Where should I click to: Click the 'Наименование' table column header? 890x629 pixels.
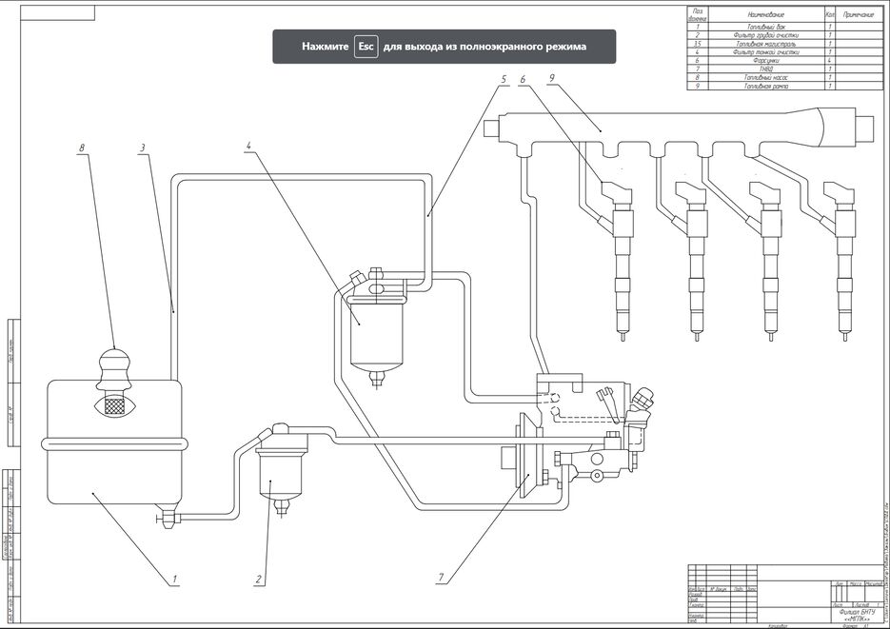(x=766, y=15)
